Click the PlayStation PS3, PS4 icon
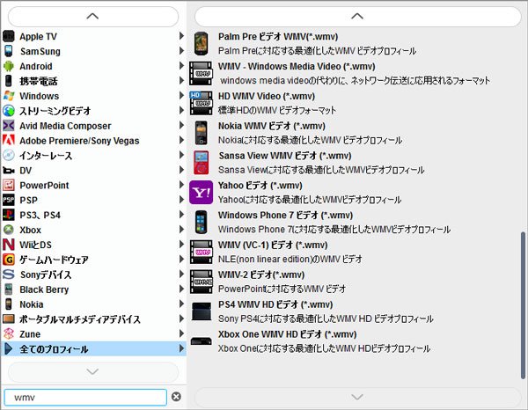528x410 pixels. (9, 215)
